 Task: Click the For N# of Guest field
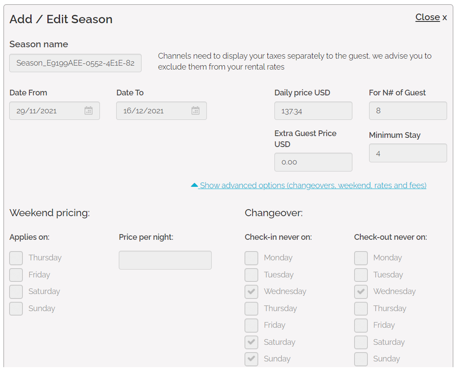[408, 111]
